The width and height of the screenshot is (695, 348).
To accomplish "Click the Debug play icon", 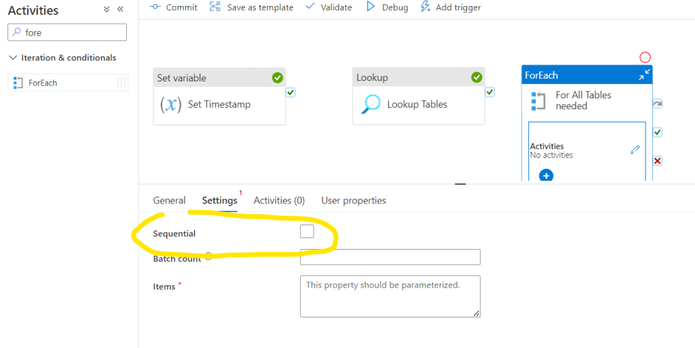I will (371, 7).
